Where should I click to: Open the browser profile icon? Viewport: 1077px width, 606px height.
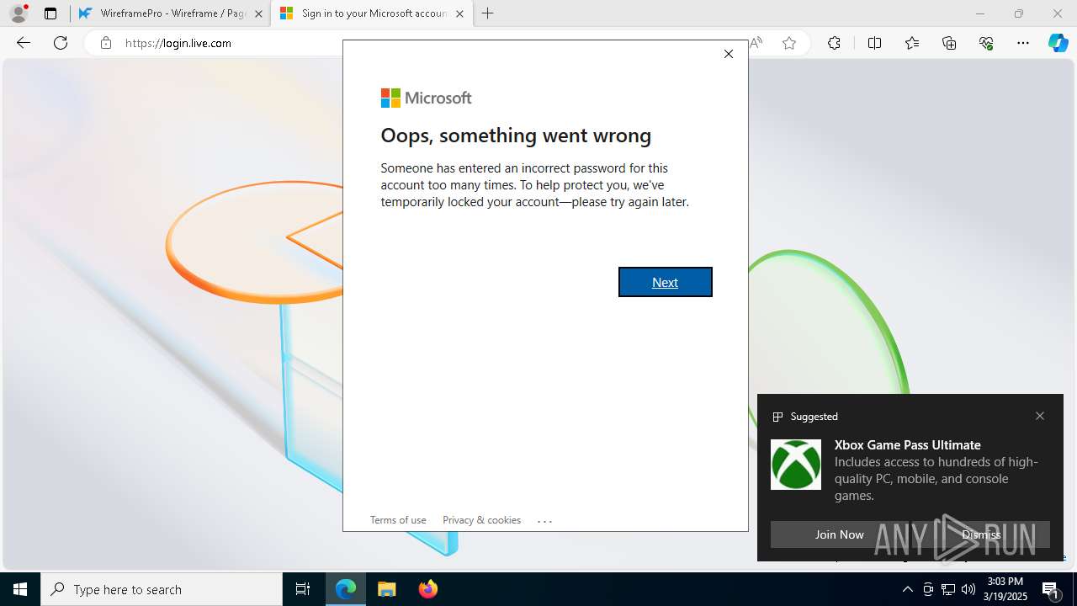[x=18, y=13]
